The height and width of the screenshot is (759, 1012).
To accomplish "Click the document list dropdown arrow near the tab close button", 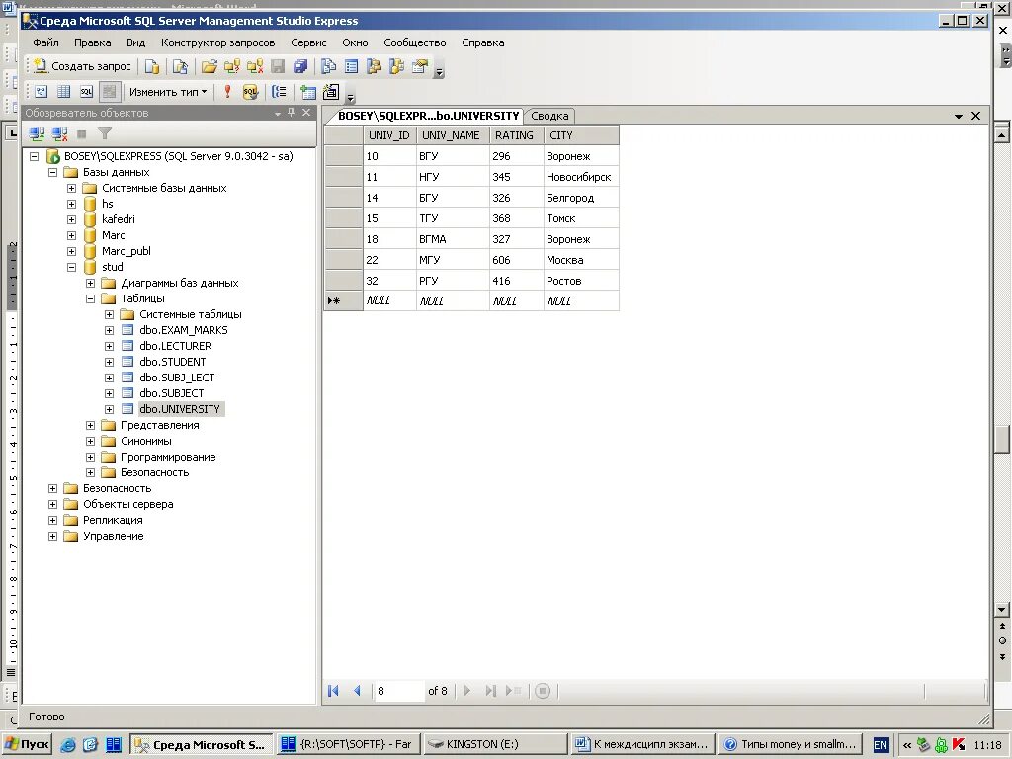I will click(x=959, y=117).
